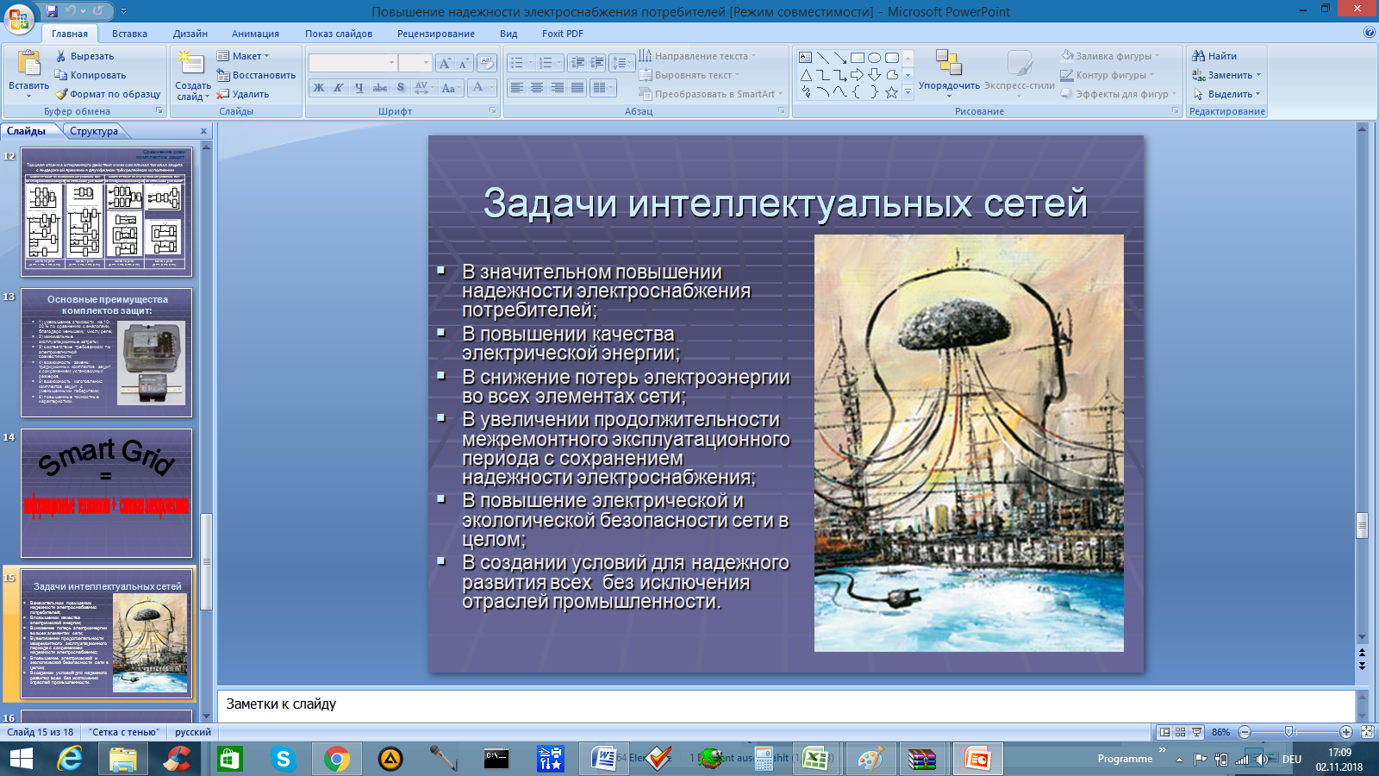Click Format Painter (Формат по образцу)
Viewport: 1379px width, 776px height.
108,94
